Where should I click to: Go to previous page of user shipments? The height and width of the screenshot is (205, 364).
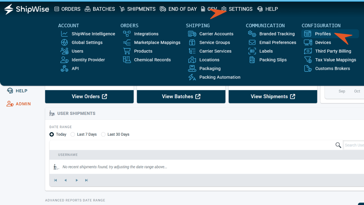[x=65, y=180]
